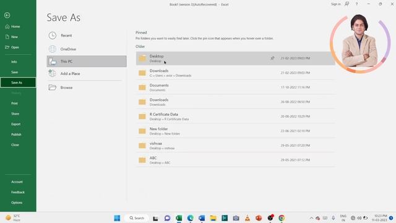
Task: Select the Recent location
Action: (x=87, y=35)
